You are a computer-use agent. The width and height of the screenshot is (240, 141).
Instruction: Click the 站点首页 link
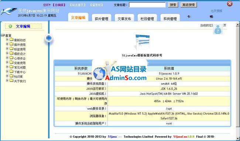point(78,5)
